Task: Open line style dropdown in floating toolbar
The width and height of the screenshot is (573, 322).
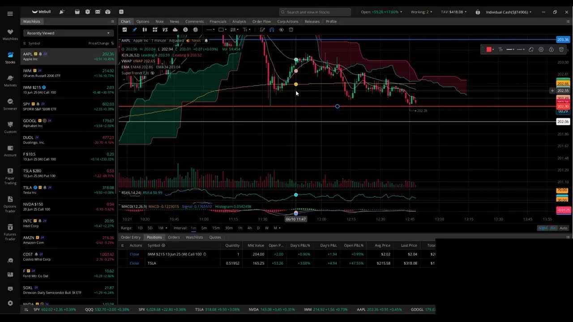Action: (x=521, y=50)
